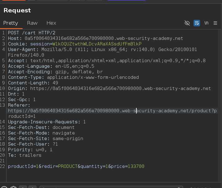The image size is (222, 188).
Task: Toggle the line wrap button
Action: [x=197, y=23]
